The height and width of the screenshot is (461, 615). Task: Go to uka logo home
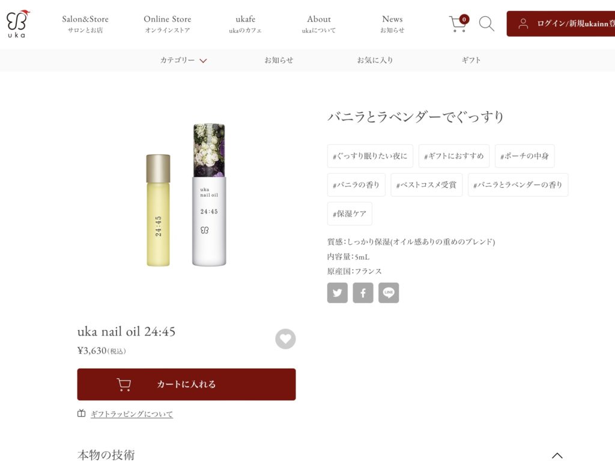tap(17, 23)
